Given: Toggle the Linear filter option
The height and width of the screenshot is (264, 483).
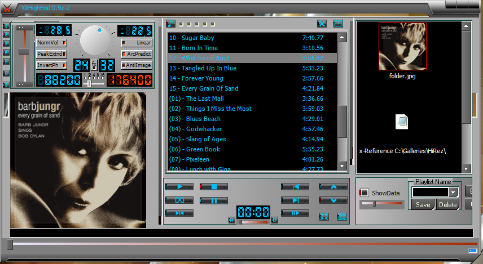Looking at the screenshot, I should point(137,43).
